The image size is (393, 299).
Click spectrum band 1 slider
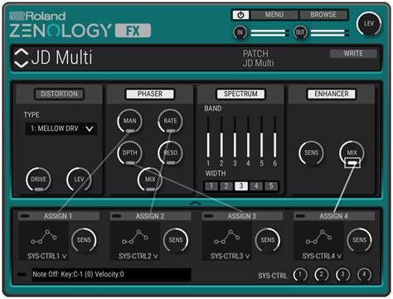pyautogui.click(x=208, y=137)
